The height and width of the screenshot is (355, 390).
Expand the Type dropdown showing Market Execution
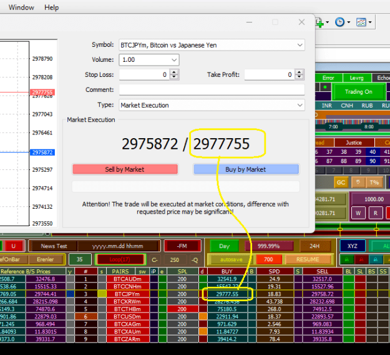point(300,105)
